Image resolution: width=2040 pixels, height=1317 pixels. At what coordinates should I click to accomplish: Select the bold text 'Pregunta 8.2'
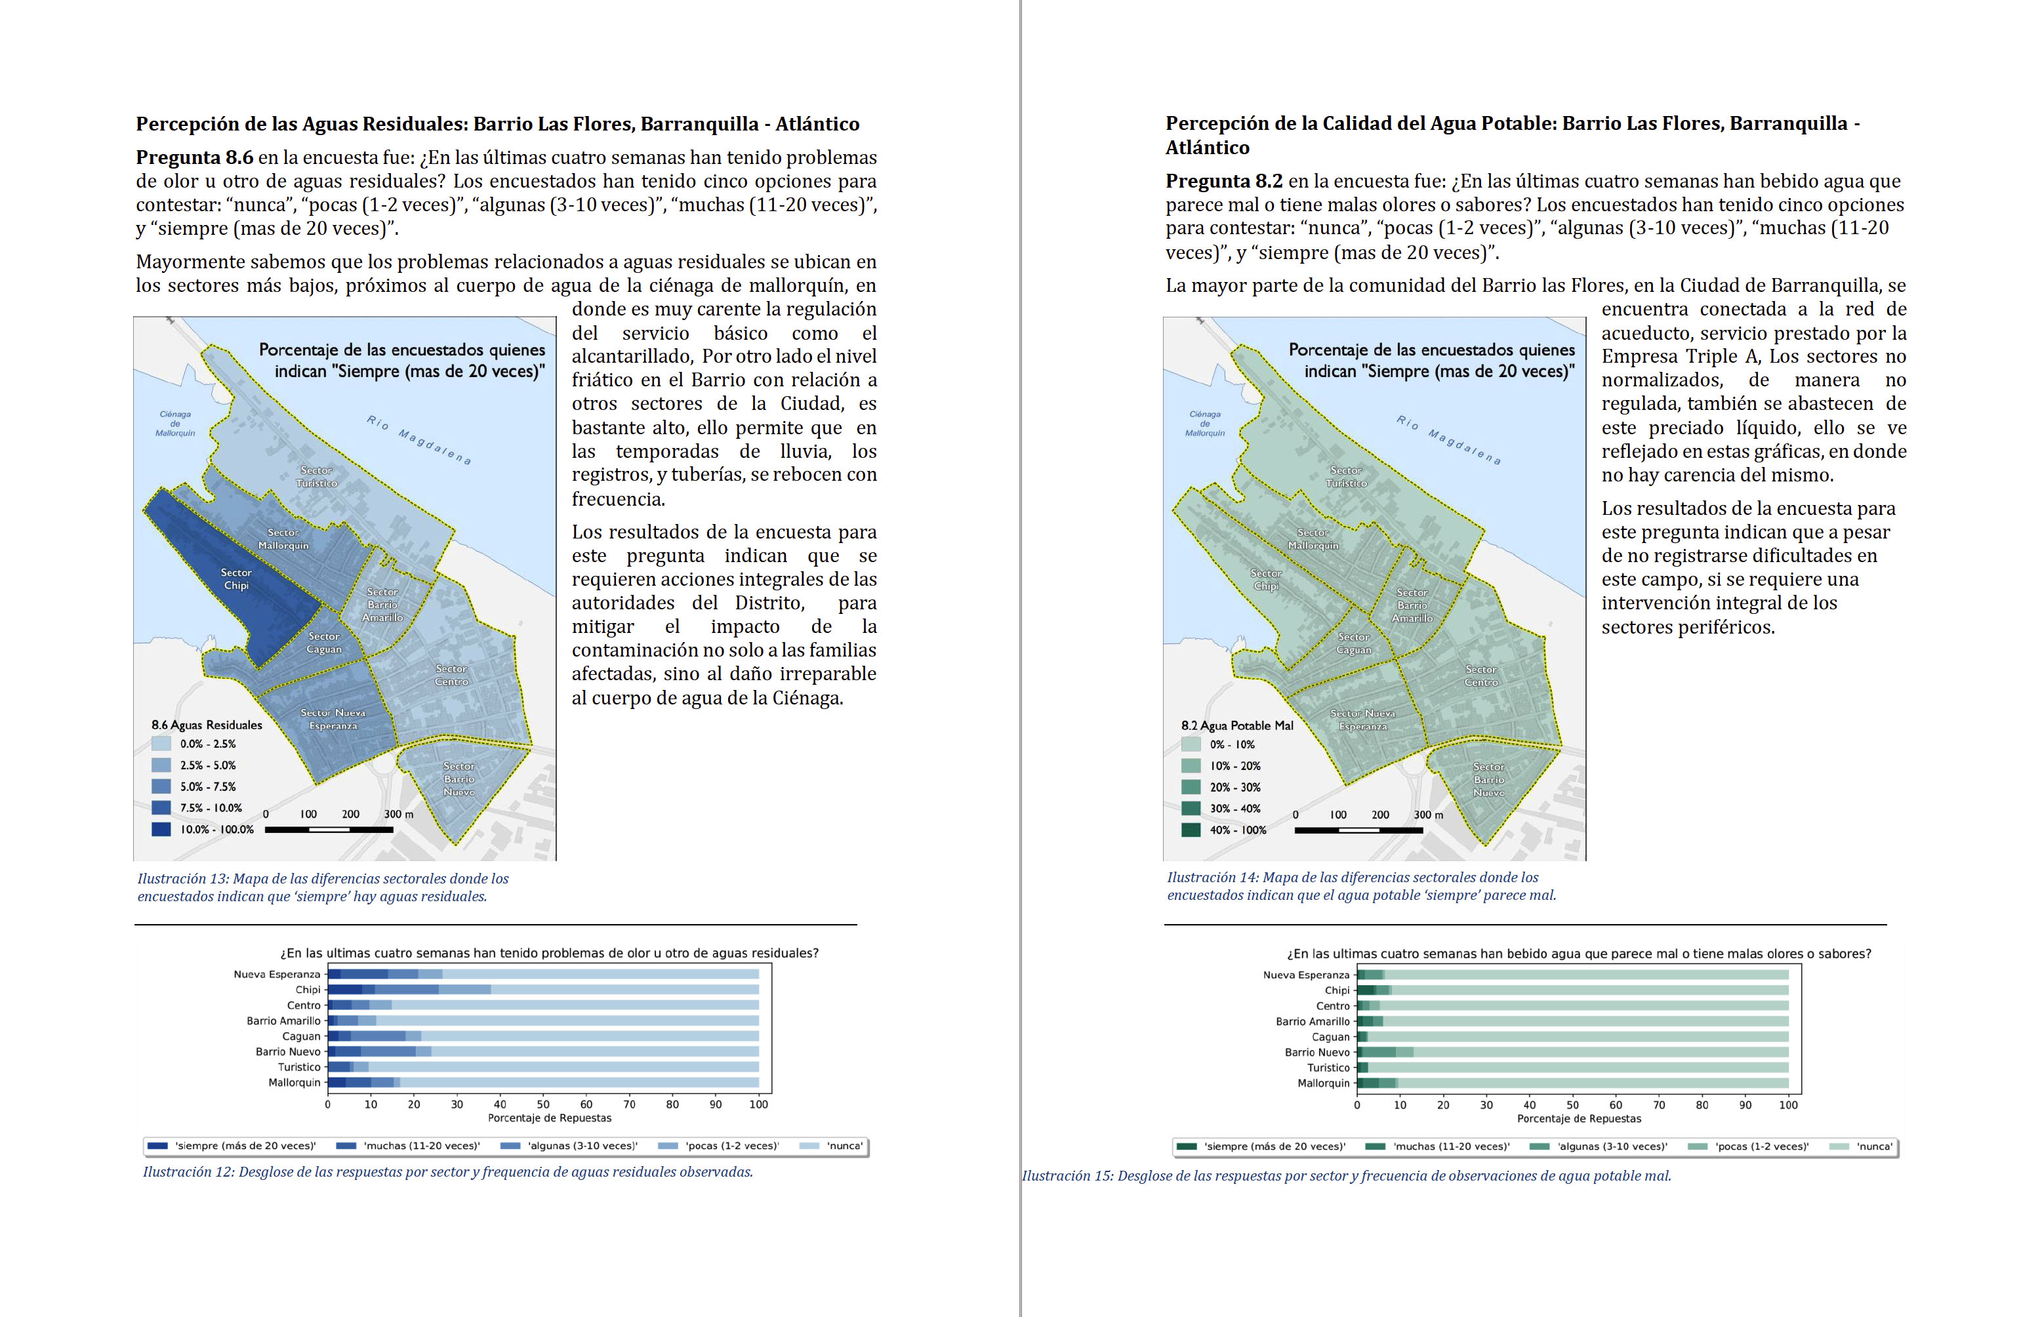1224,181
